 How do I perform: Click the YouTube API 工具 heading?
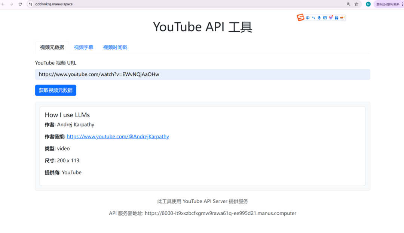(x=202, y=27)
